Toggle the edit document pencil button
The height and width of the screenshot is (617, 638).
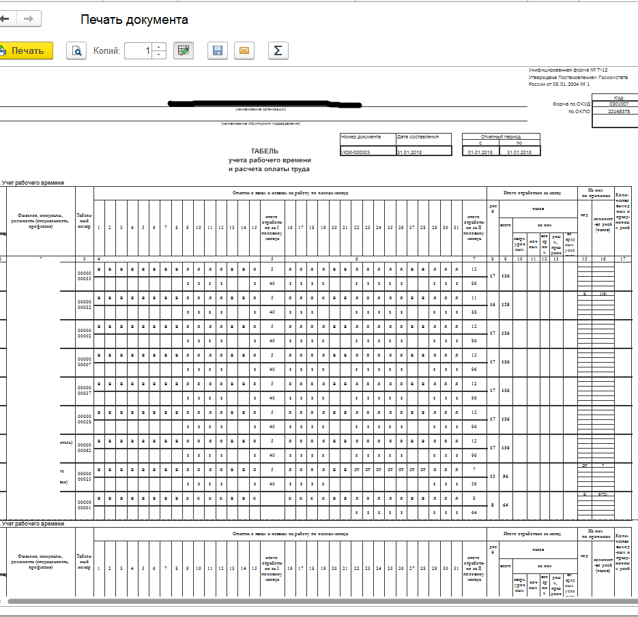[x=184, y=51]
